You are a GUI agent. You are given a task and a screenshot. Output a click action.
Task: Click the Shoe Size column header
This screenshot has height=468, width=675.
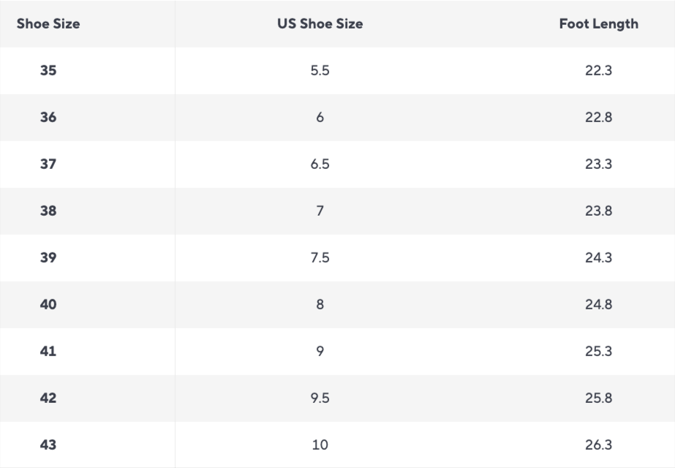tap(48, 23)
